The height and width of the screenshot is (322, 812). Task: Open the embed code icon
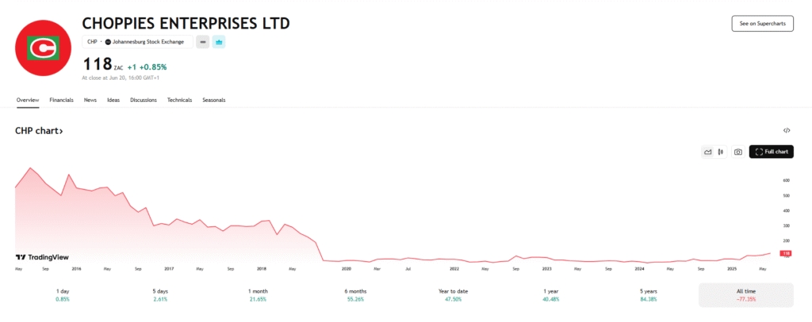[786, 131]
